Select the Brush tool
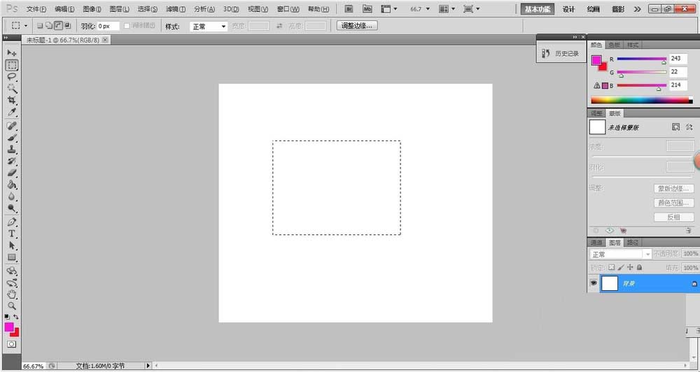Screen dimensions: 700x372 [x=12, y=137]
